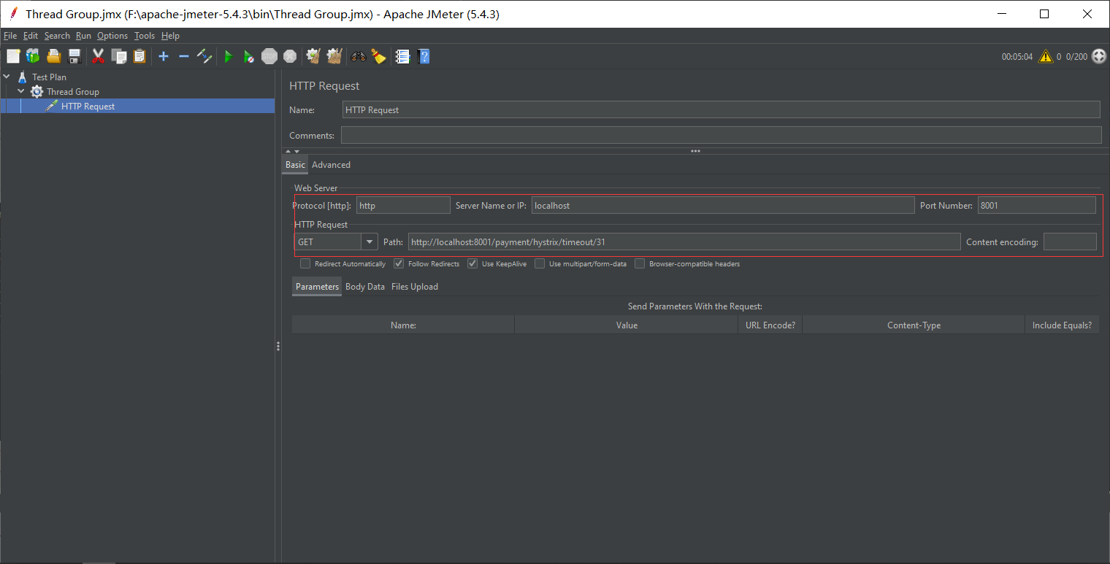
Task: Open the Templates icon
Action: (x=33, y=56)
